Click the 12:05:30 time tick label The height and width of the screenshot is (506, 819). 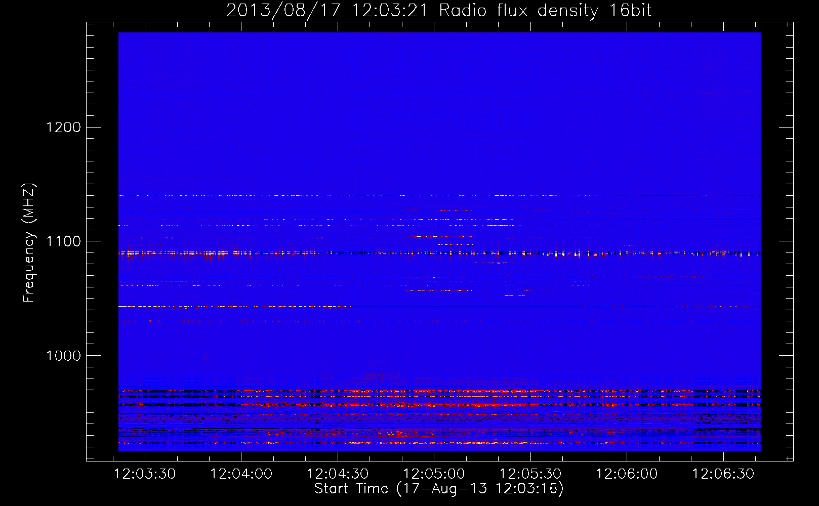tap(530, 474)
